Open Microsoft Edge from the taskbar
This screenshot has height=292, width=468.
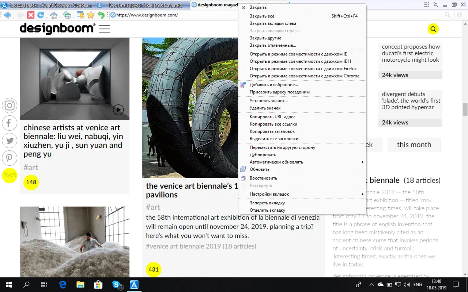[x=63, y=285]
